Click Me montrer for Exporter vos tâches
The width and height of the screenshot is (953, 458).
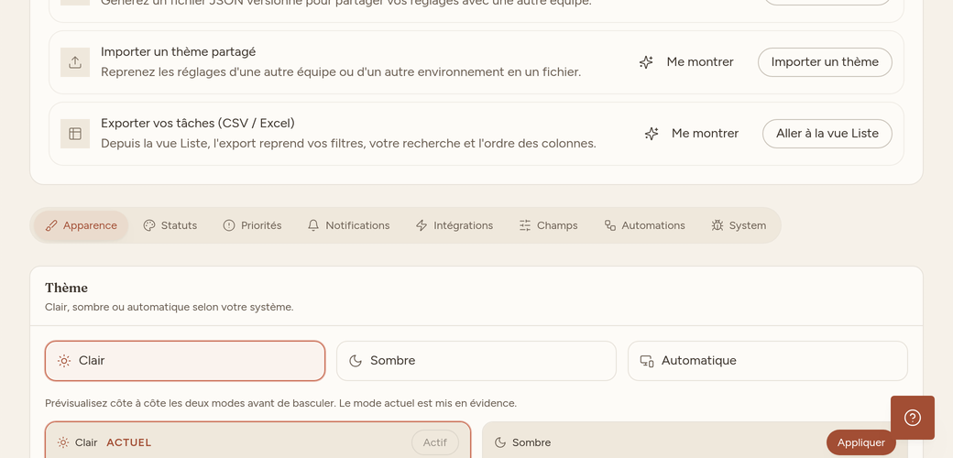[692, 134]
